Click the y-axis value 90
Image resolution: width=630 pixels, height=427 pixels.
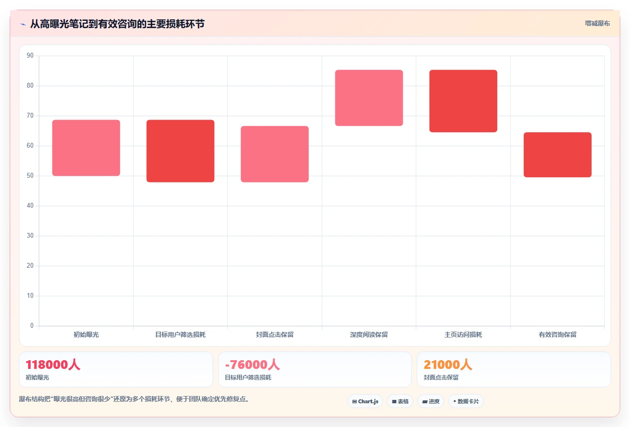pos(30,56)
